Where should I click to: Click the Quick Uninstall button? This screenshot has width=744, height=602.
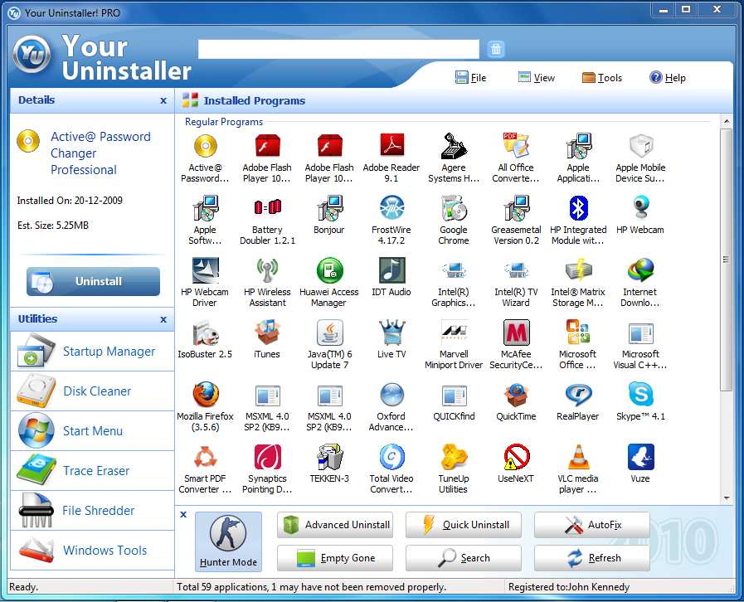(464, 525)
